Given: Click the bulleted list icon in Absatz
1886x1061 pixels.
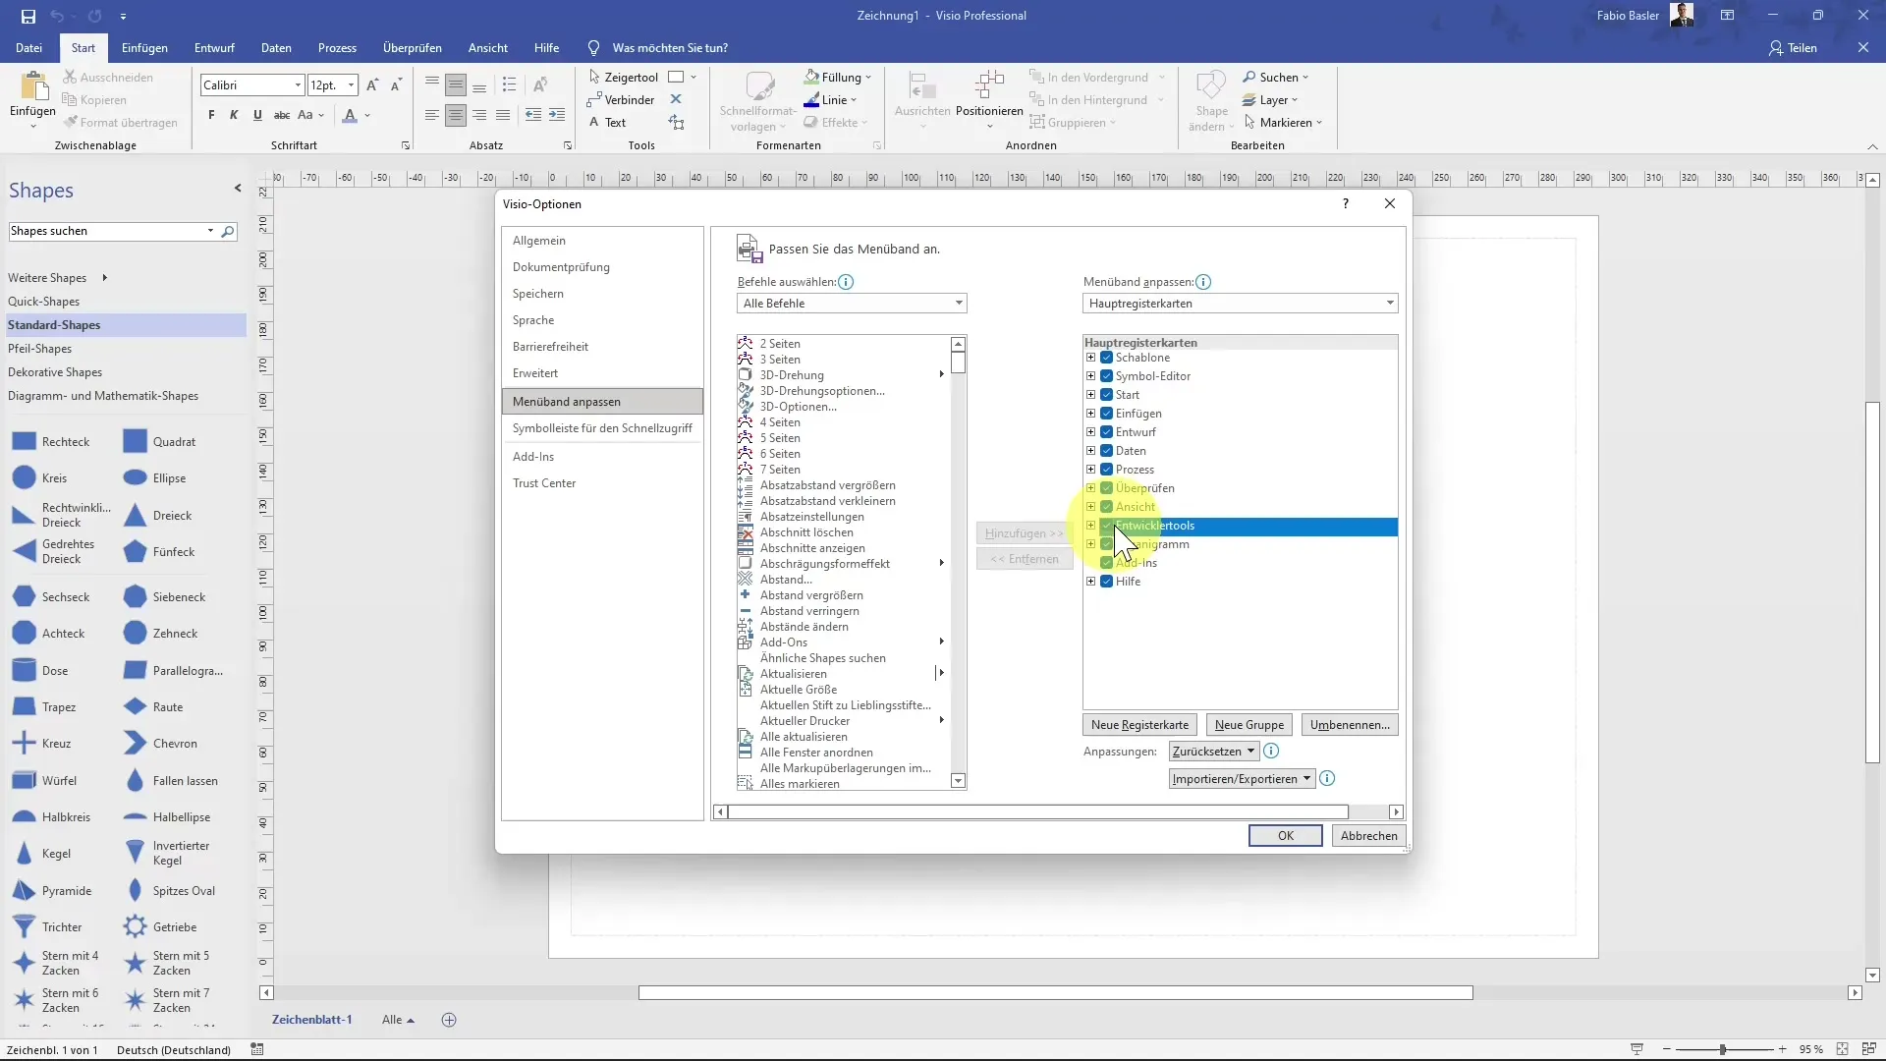Looking at the screenshot, I should point(509,84).
